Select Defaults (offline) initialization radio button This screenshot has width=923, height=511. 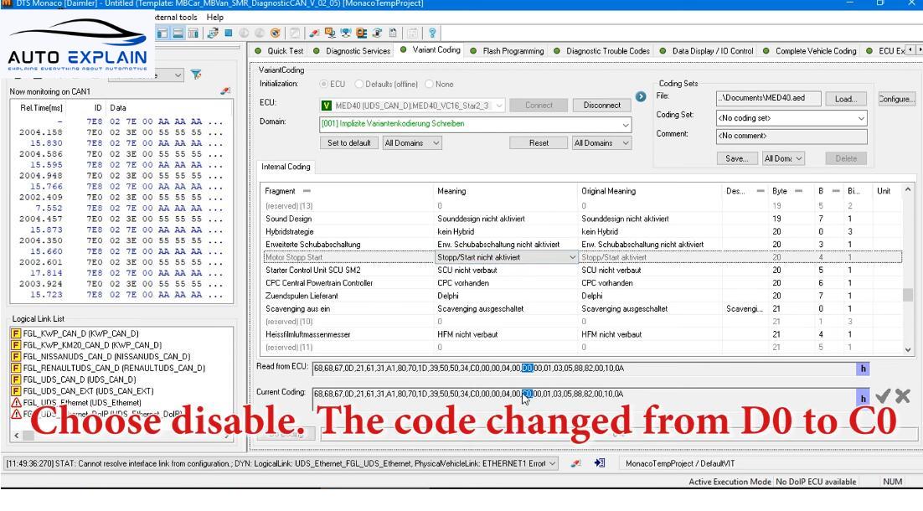(x=358, y=84)
